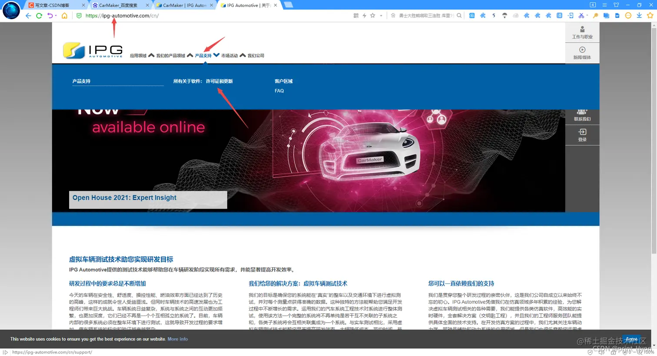
Task: Open the downloads manager icon
Action: click(639, 15)
